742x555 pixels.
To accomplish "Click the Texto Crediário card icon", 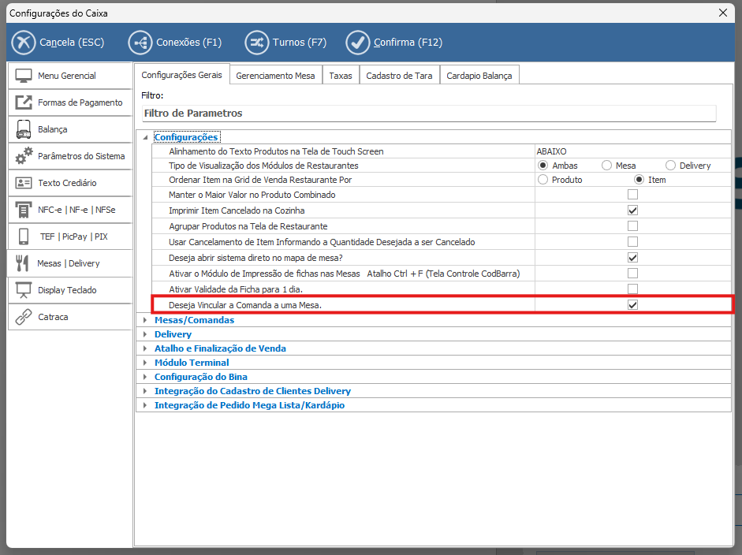I will 24,183.
